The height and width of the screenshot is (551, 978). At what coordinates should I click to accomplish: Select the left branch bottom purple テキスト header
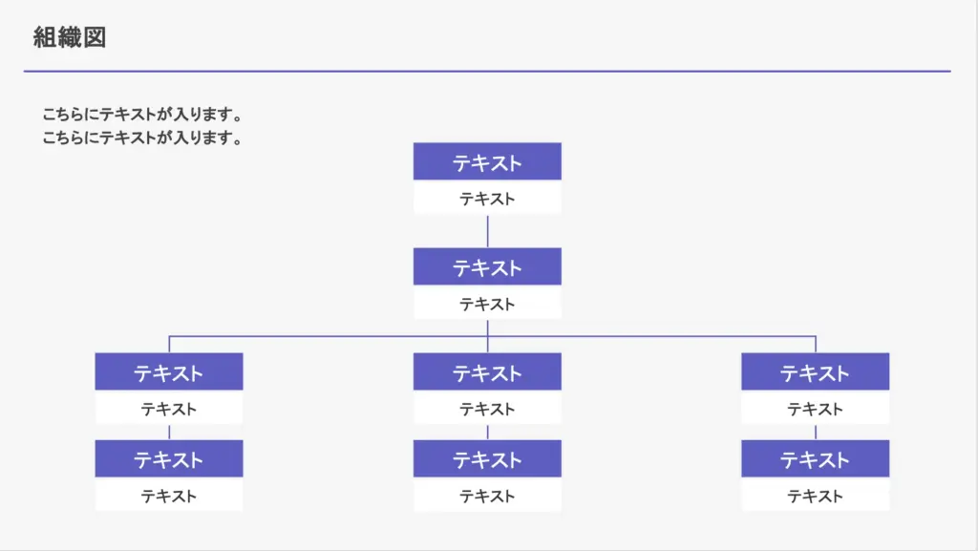click(x=169, y=458)
